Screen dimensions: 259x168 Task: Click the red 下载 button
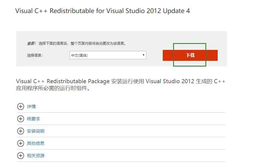(190, 55)
